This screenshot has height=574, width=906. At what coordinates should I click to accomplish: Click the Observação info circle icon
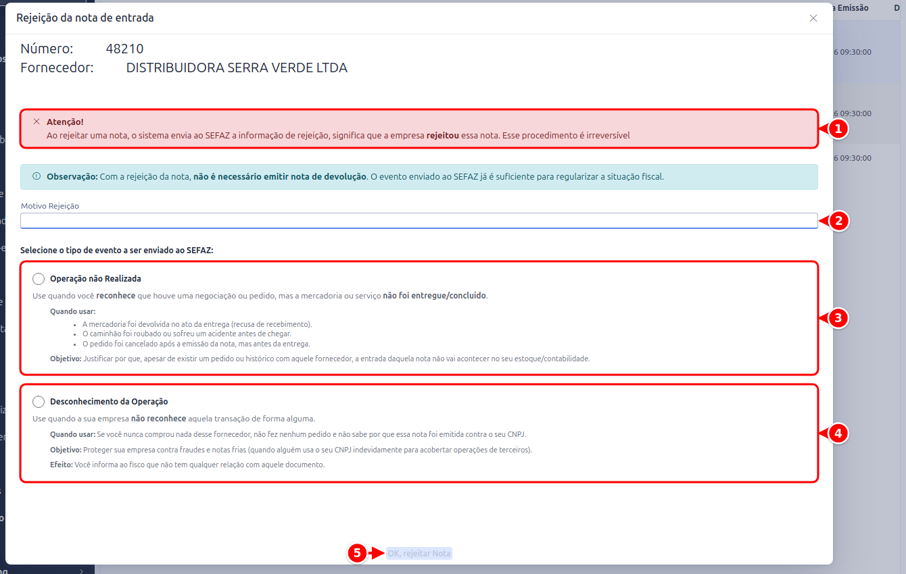[x=37, y=176]
